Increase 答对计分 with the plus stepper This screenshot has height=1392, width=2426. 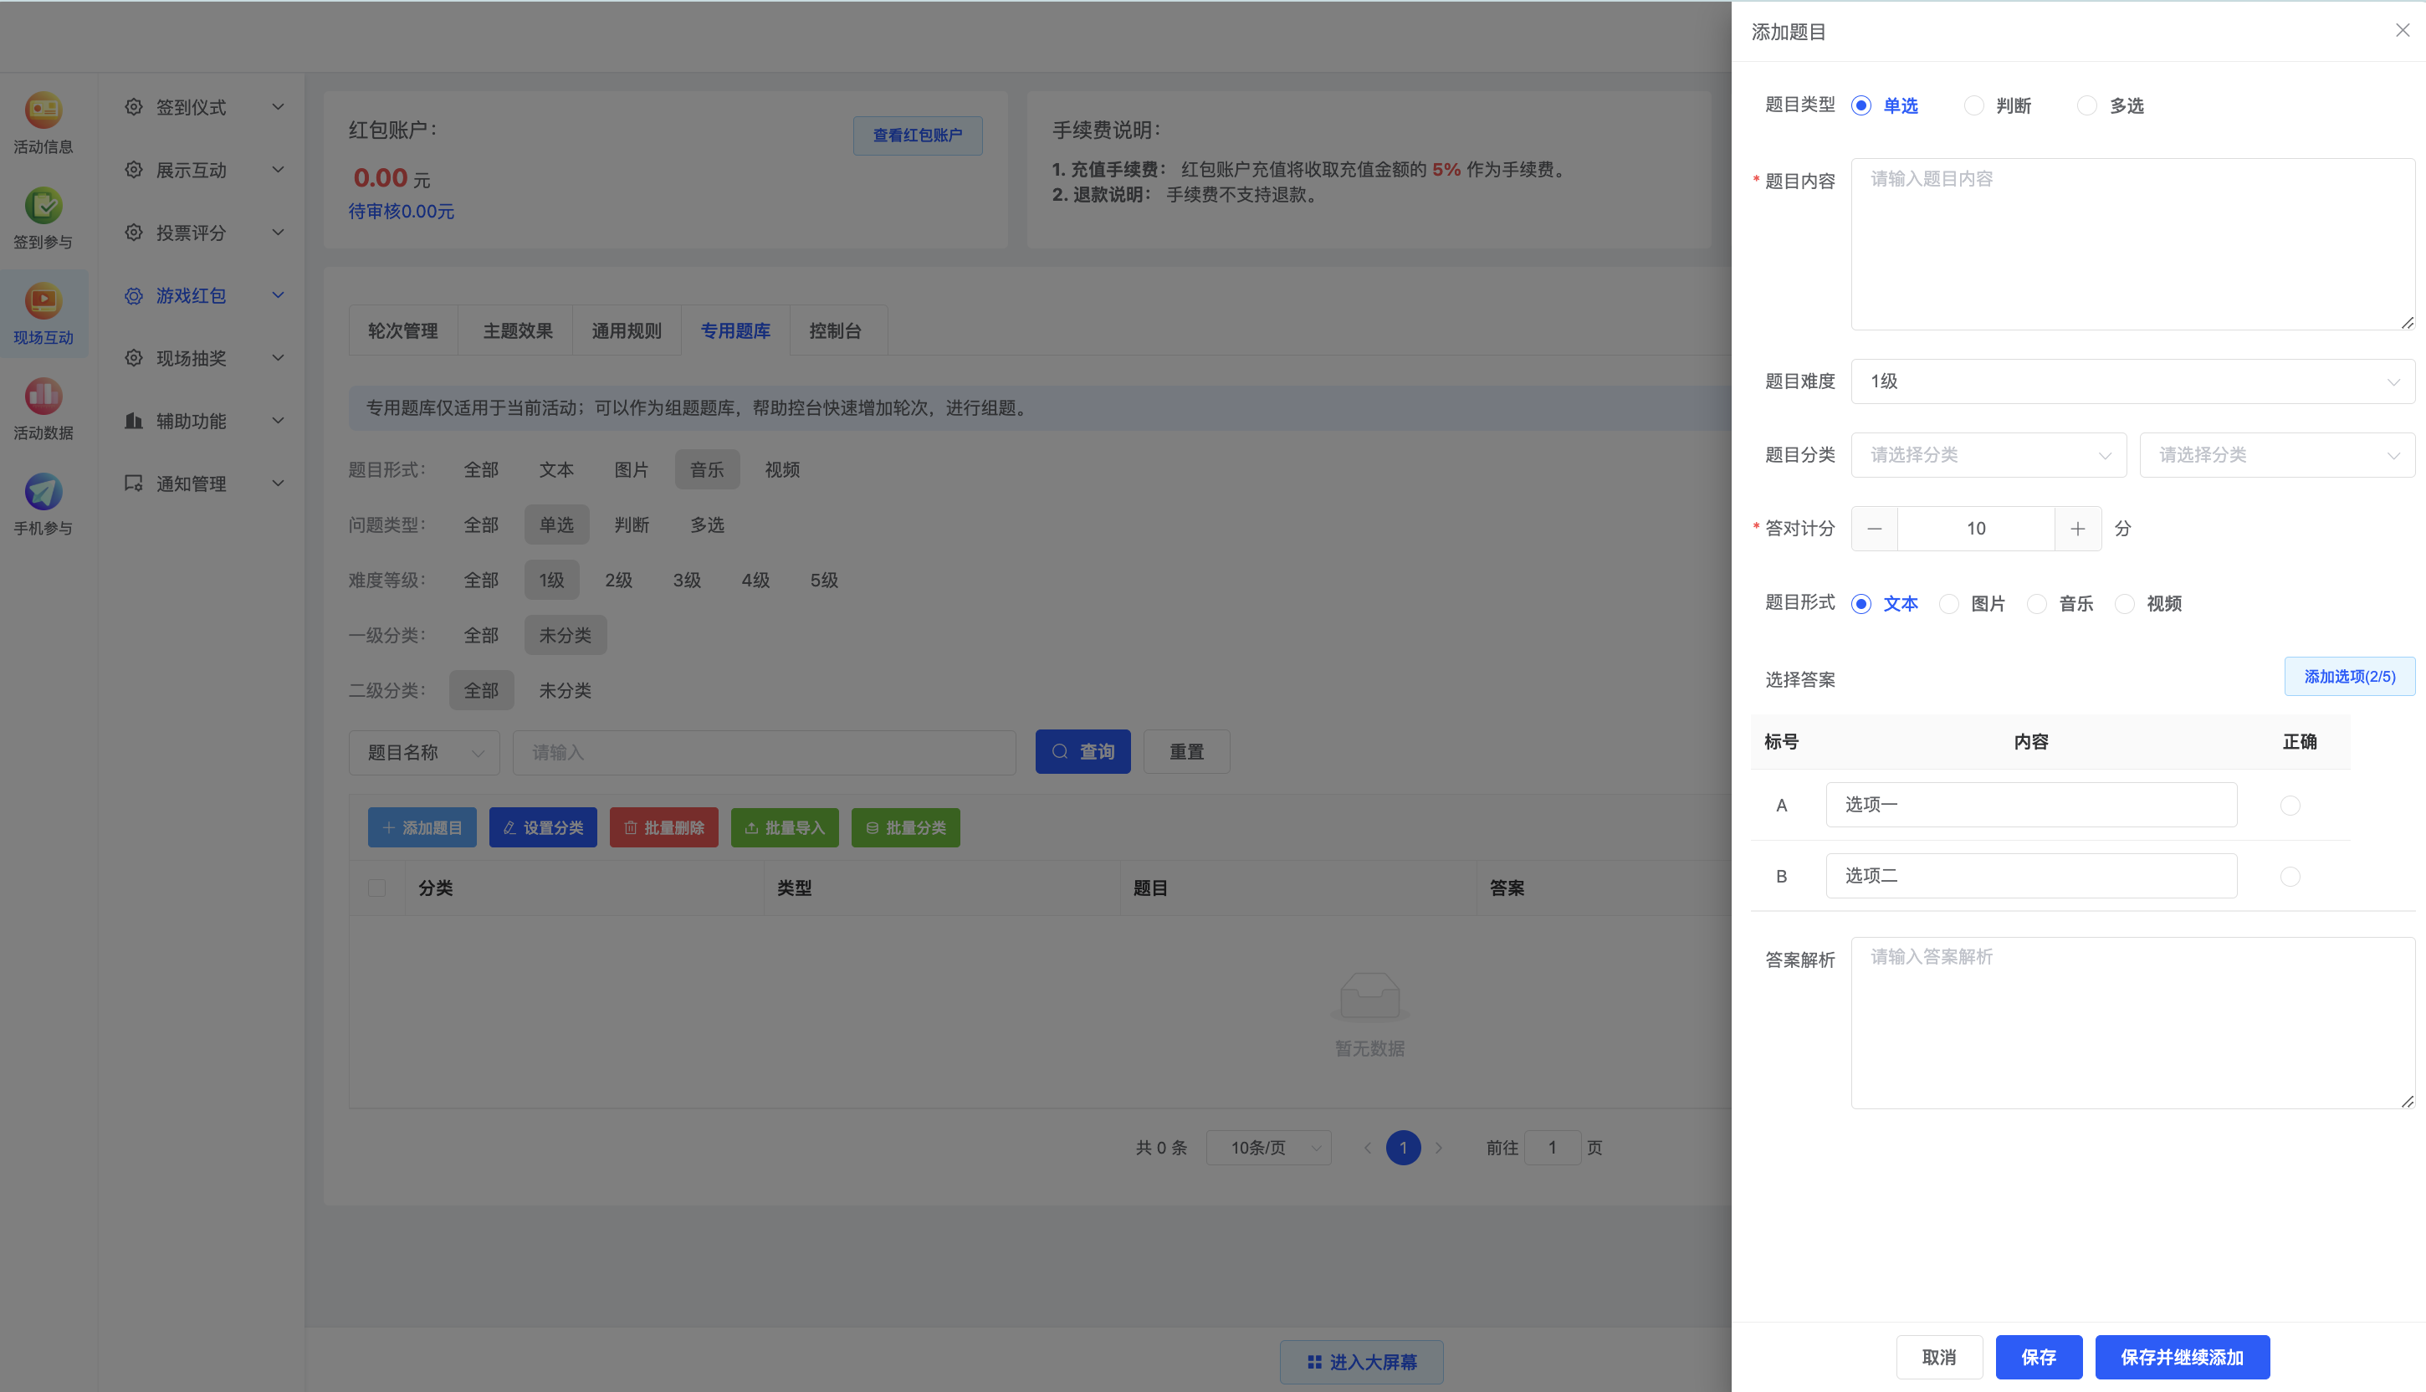point(2077,528)
